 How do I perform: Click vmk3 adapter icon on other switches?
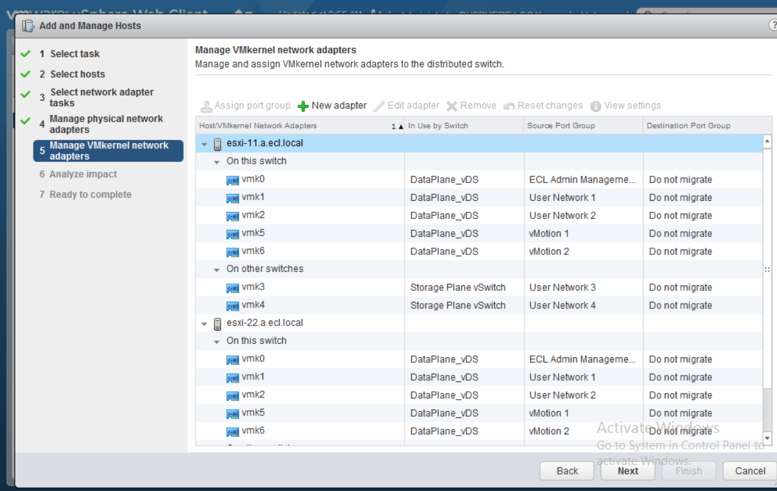(232, 288)
